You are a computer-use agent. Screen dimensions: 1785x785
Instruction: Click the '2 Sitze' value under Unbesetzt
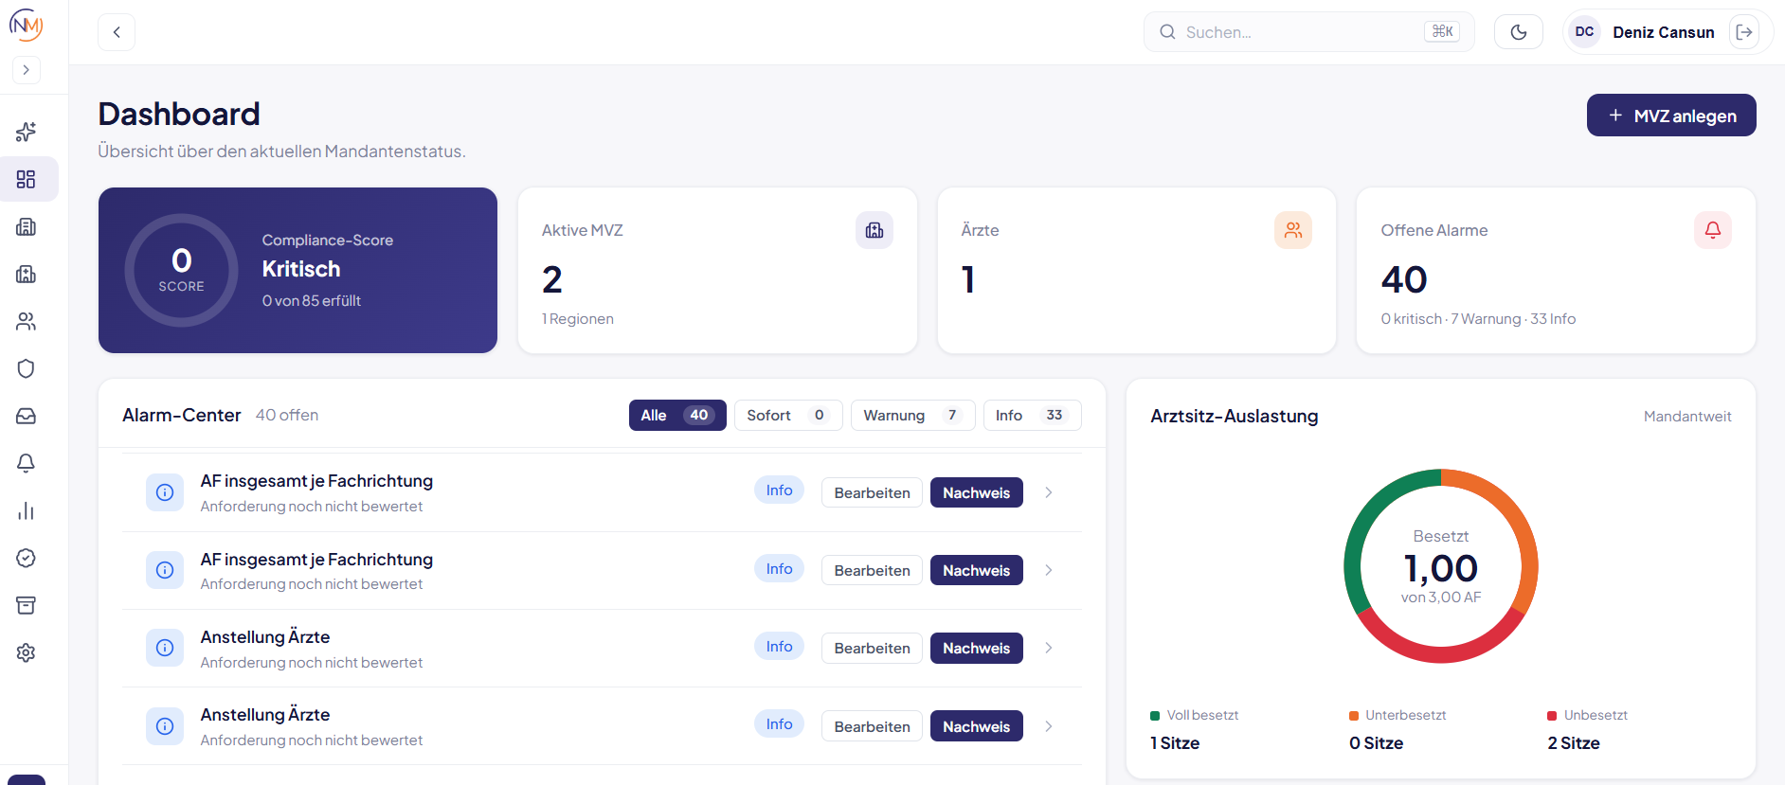point(1574,743)
